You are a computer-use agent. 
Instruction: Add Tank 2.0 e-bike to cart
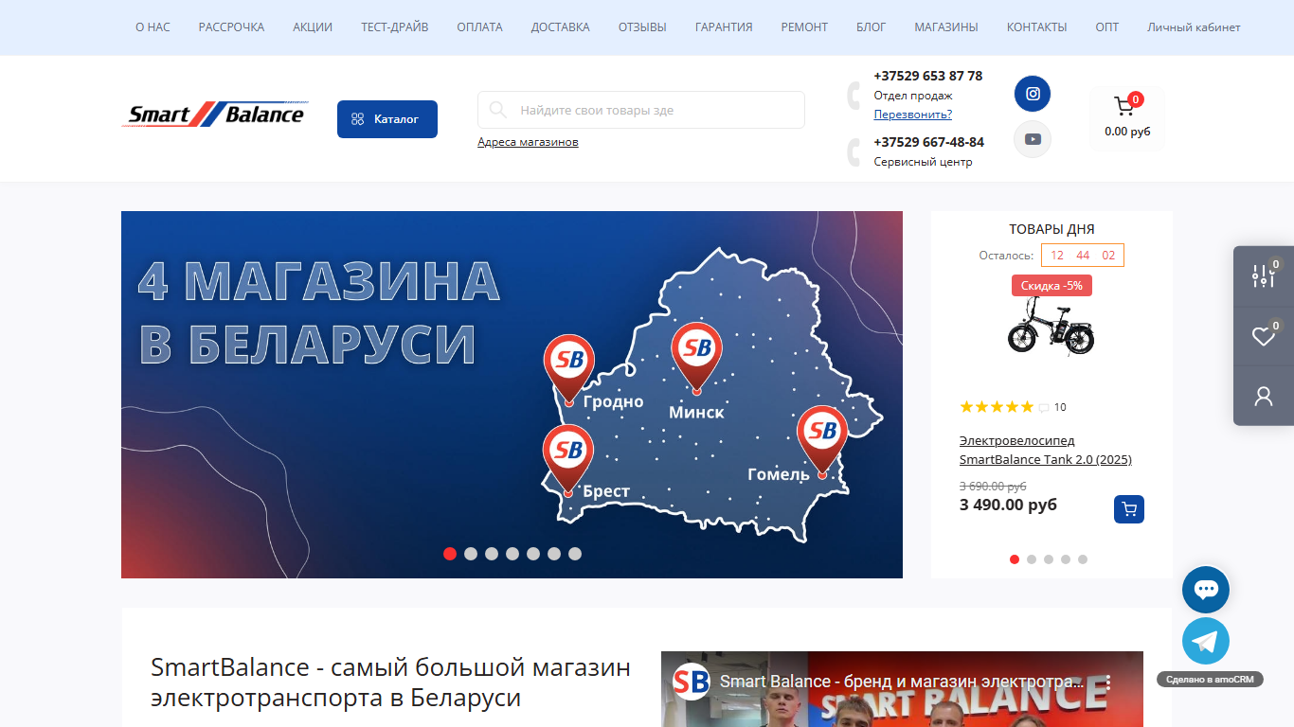pos(1129,509)
